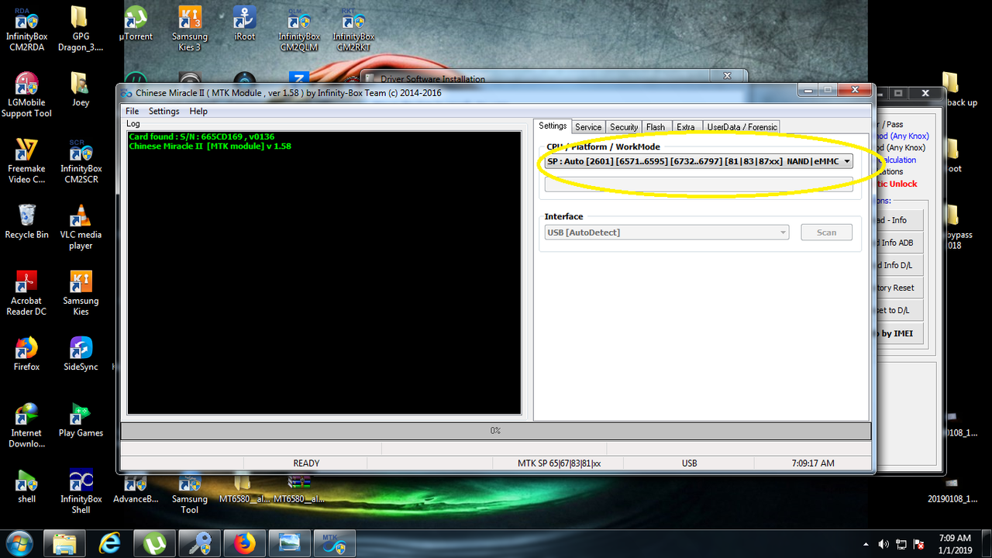Click the Scan button
The width and height of the screenshot is (992, 558).
click(x=826, y=232)
